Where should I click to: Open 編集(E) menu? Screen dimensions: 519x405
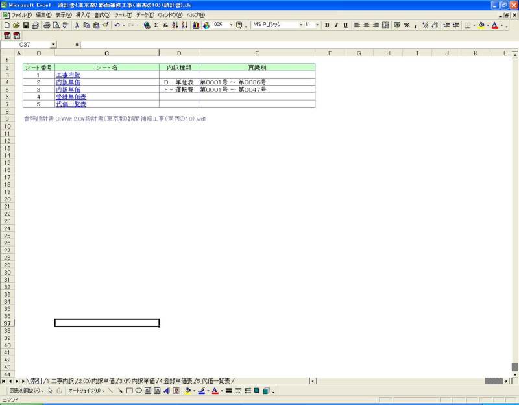tap(43, 15)
